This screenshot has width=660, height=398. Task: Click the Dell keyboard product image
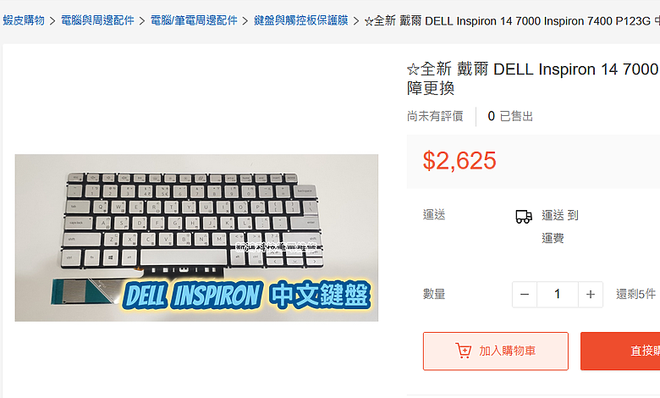(x=196, y=238)
